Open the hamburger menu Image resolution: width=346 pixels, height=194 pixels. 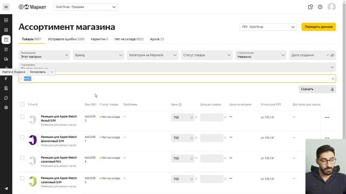point(6,7)
